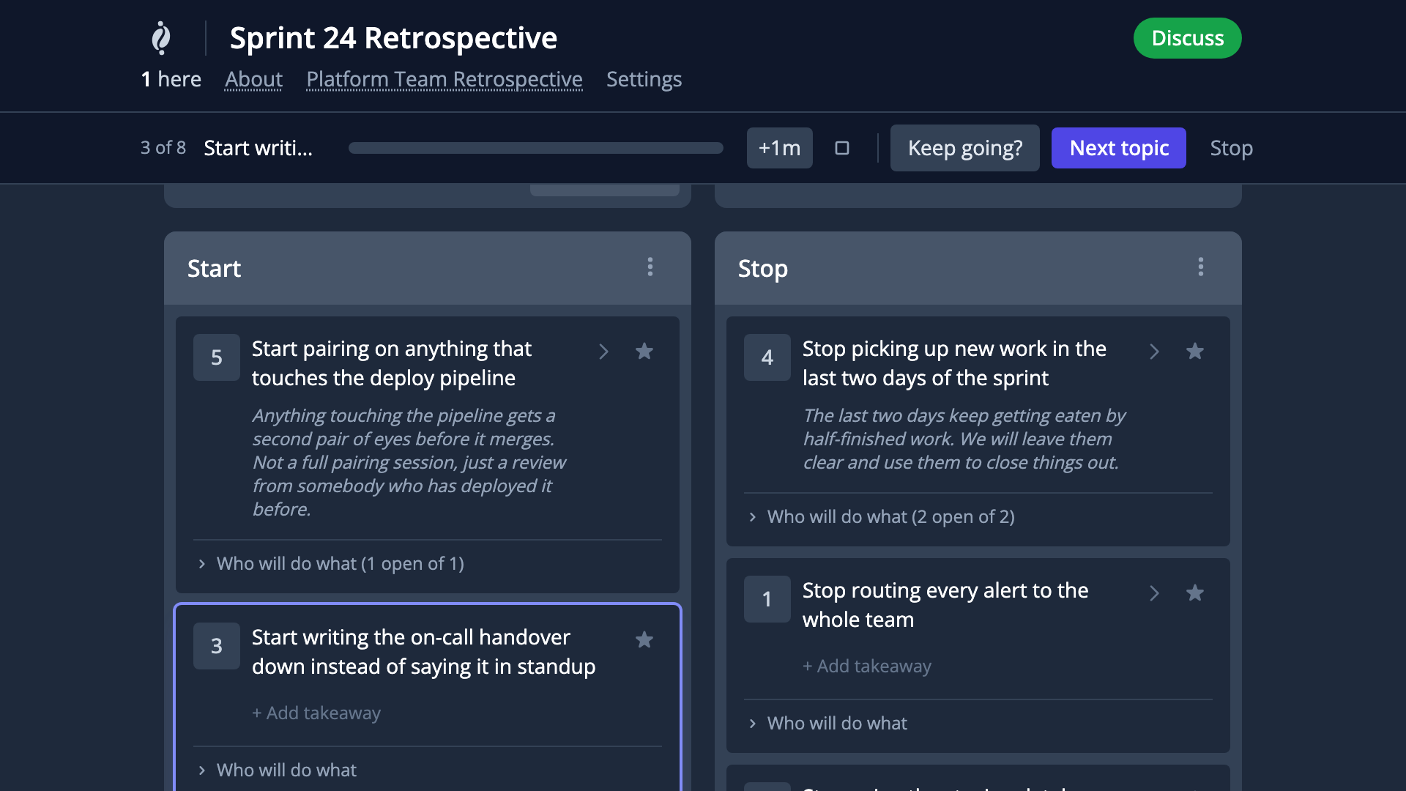Image resolution: width=1406 pixels, height=791 pixels.
Task: Click the truncated 'Start writi...' topic title
Action: [x=258, y=148]
